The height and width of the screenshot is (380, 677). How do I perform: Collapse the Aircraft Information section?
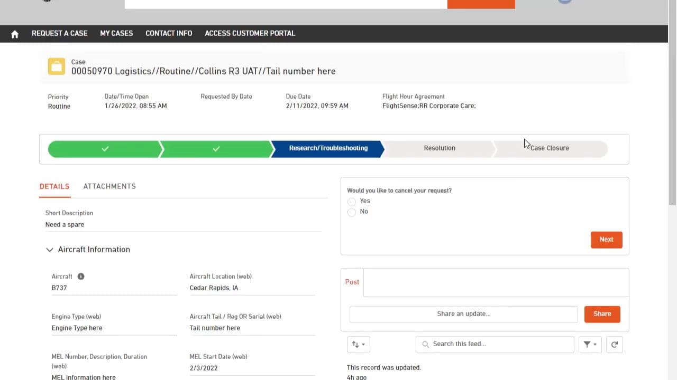coord(49,249)
